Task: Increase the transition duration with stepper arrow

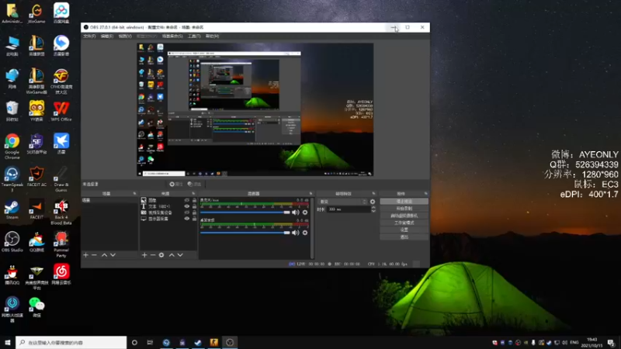Action: point(373,208)
